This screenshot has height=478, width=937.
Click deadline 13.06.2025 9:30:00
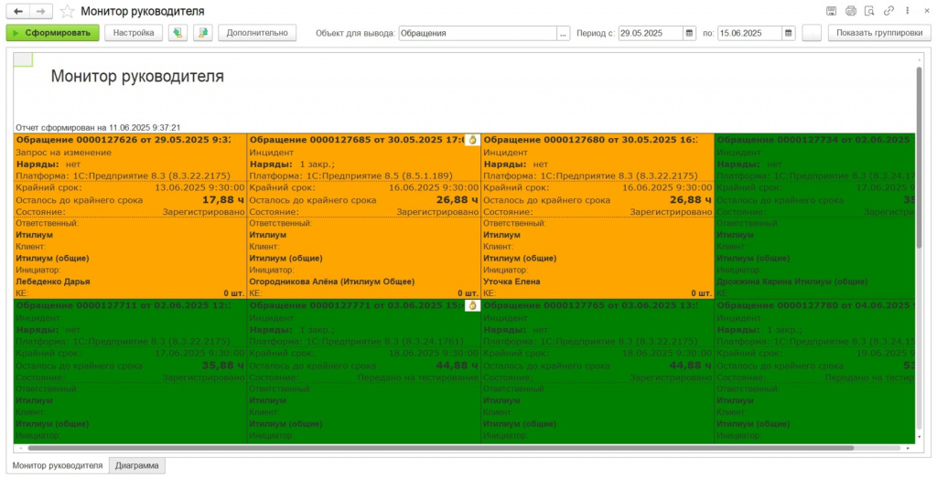(x=199, y=188)
